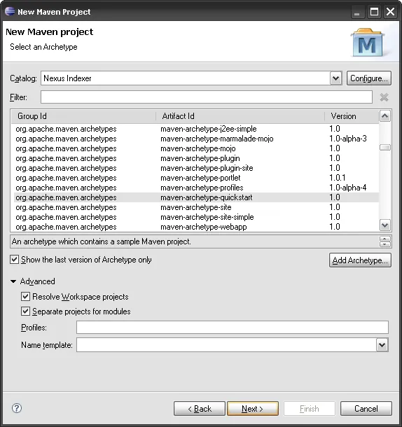Uncheck Resolve Workspace projects
402x427 pixels.
point(25,296)
